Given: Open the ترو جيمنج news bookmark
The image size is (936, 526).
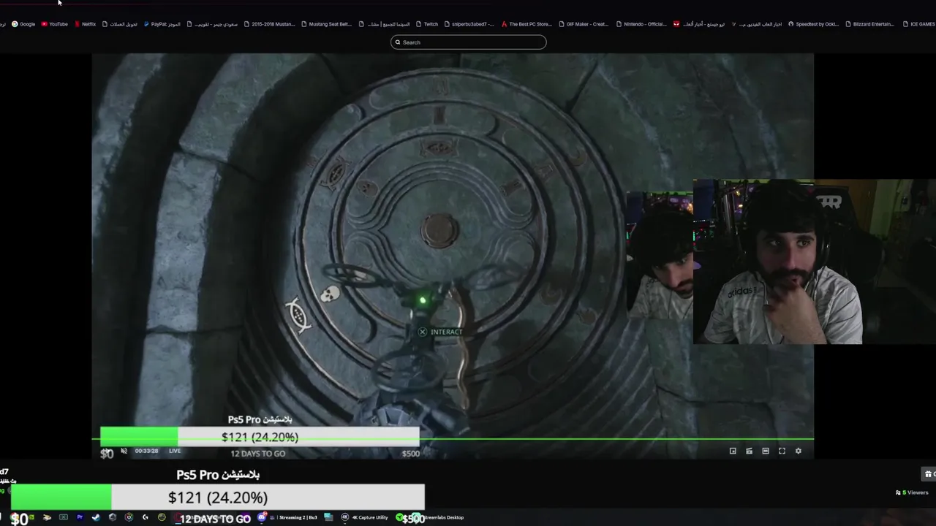Looking at the screenshot, I should [x=698, y=24].
